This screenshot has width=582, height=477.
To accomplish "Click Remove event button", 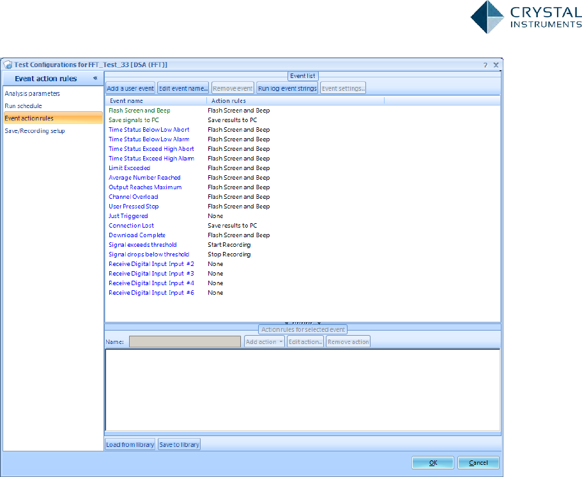I will tap(233, 88).
